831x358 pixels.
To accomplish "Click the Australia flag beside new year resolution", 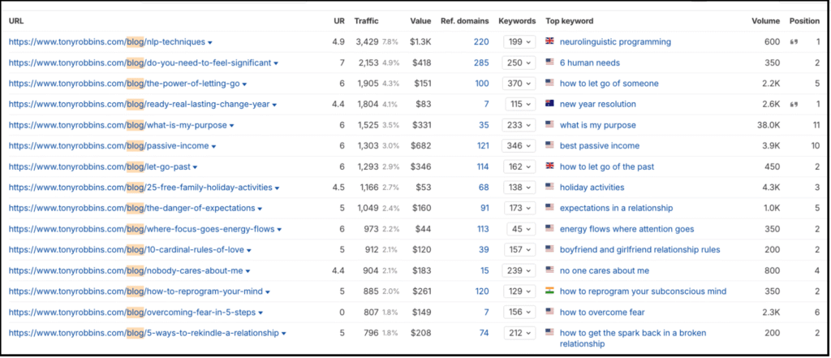I will 549,104.
